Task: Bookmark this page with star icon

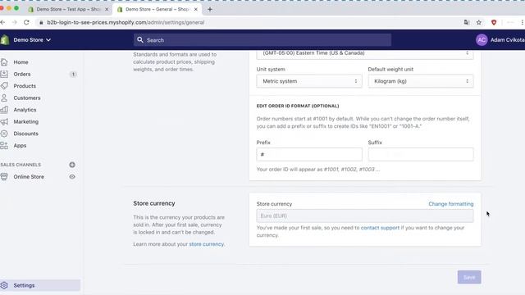Action: tap(479, 22)
